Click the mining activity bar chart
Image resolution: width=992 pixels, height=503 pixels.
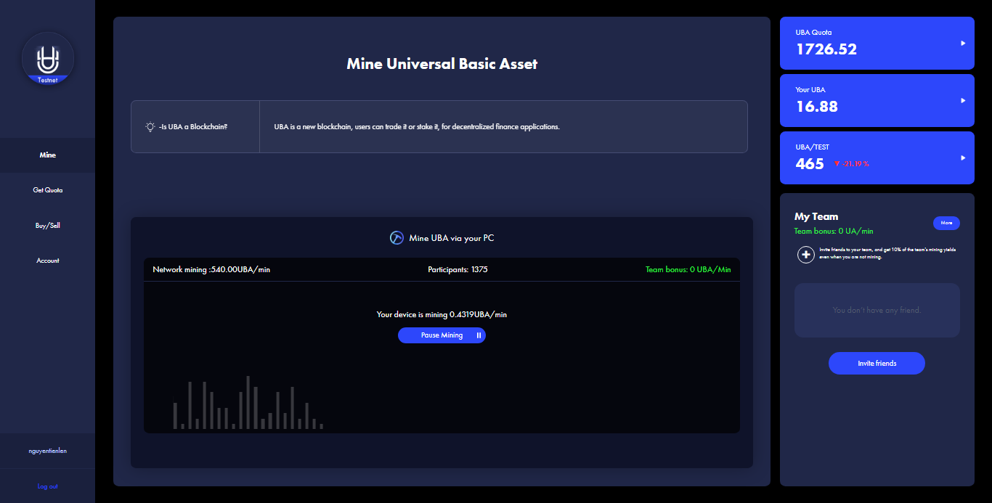coord(248,403)
